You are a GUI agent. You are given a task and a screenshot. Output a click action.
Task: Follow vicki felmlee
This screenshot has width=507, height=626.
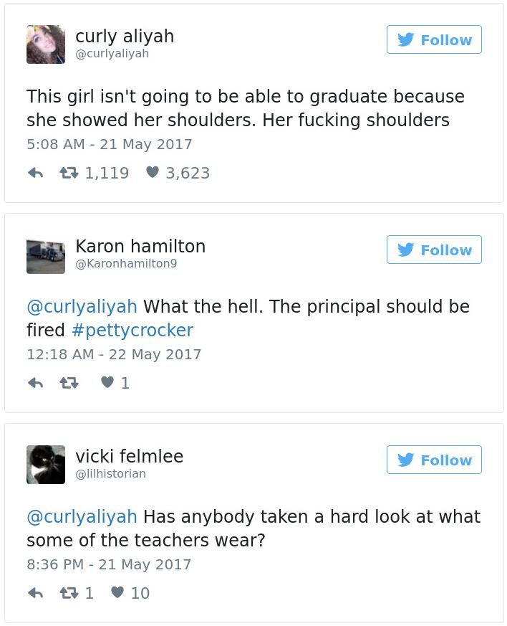tap(434, 460)
